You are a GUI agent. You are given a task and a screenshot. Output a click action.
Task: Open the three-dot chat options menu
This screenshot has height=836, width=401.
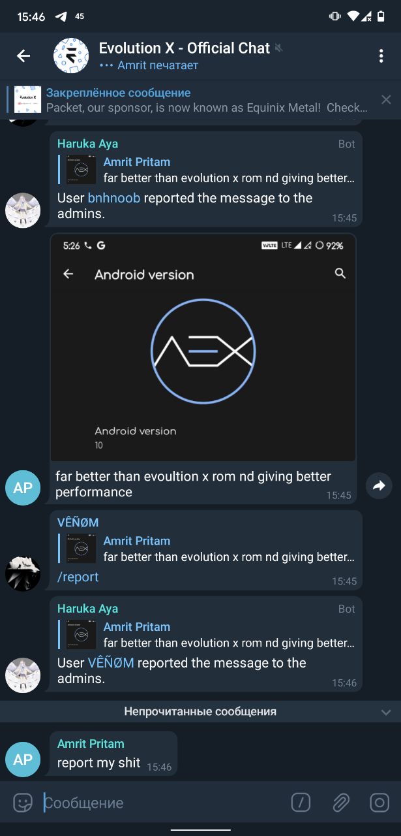point(381,56)
